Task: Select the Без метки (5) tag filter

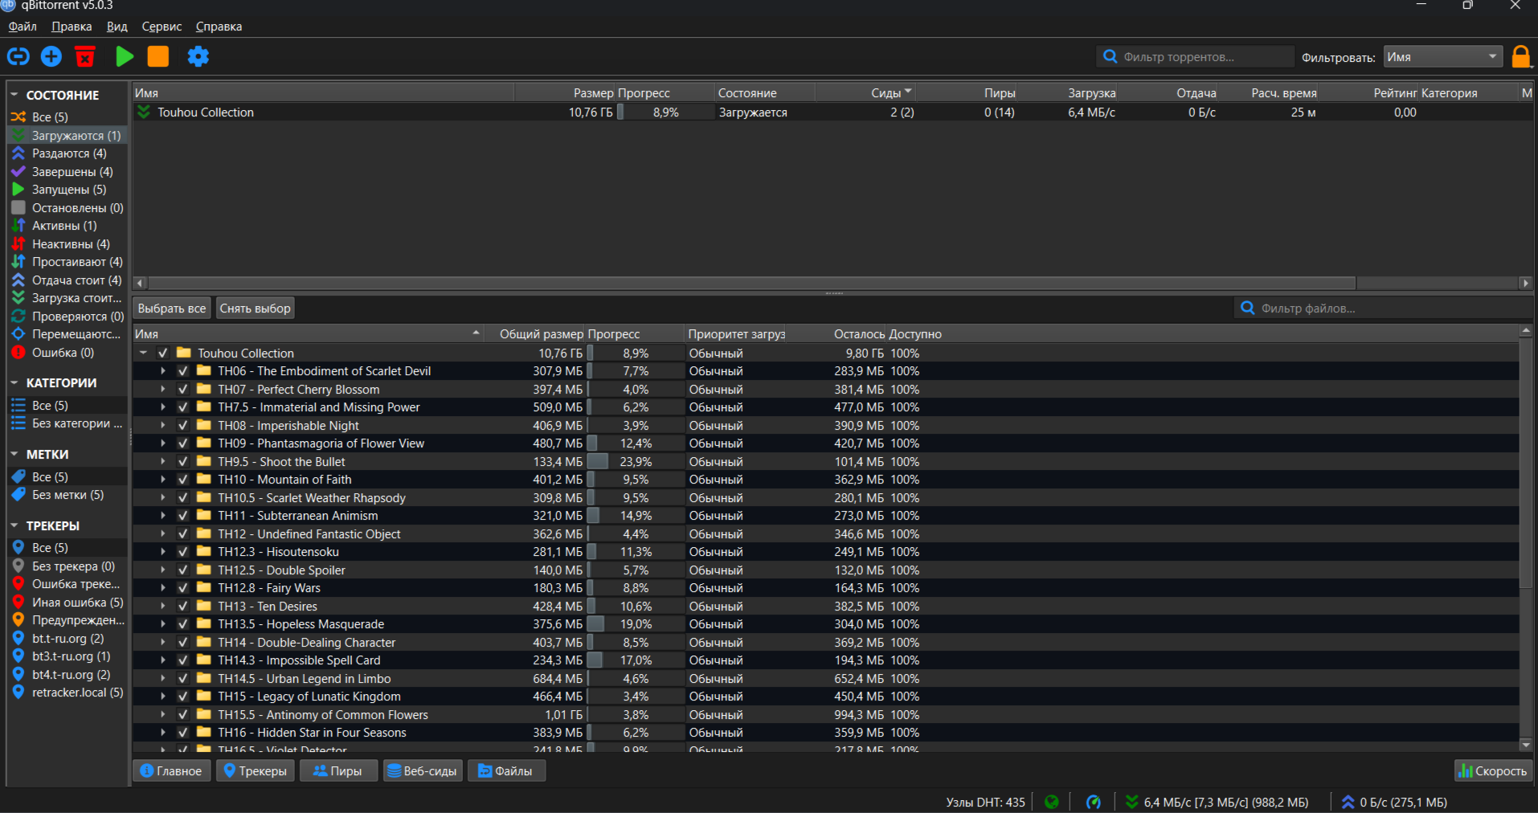Action: [x=67, y=495]
